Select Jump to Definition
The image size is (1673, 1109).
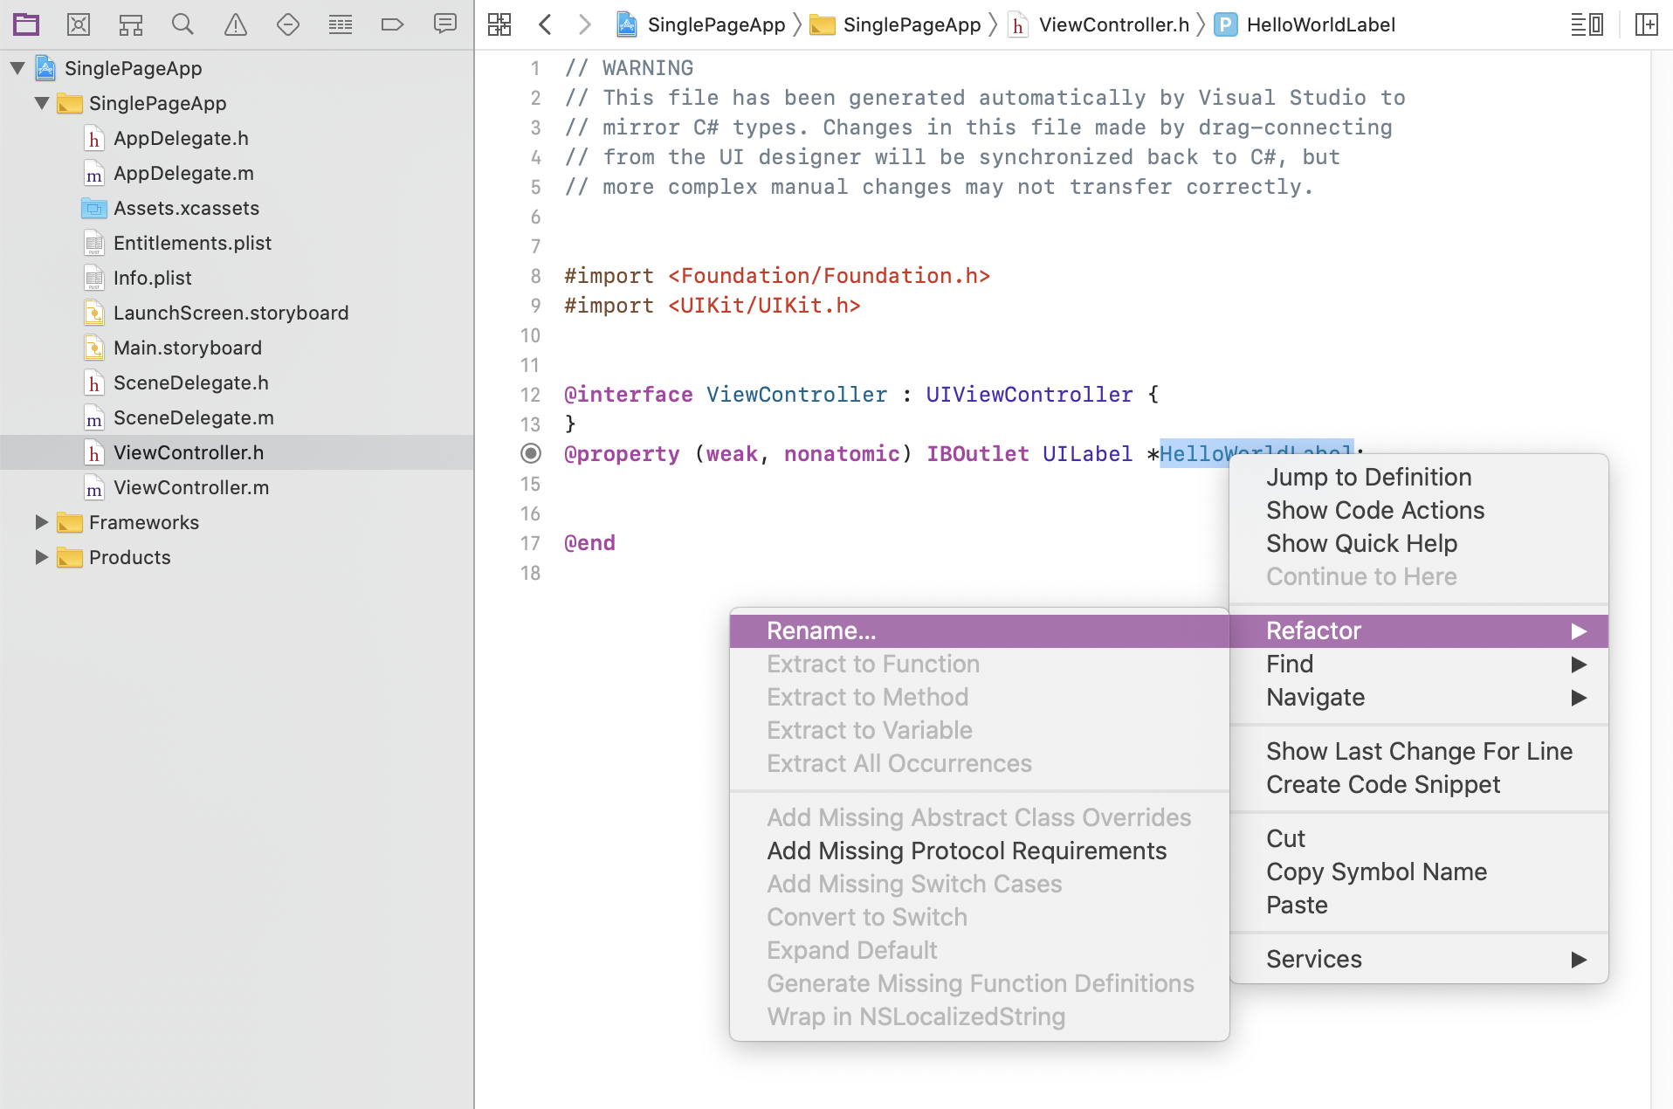point(1368,477)
